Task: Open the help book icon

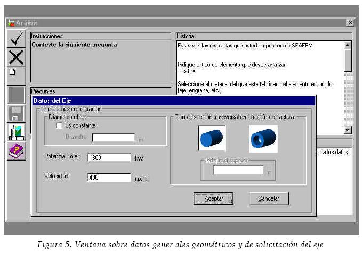Action: [16, 152]
